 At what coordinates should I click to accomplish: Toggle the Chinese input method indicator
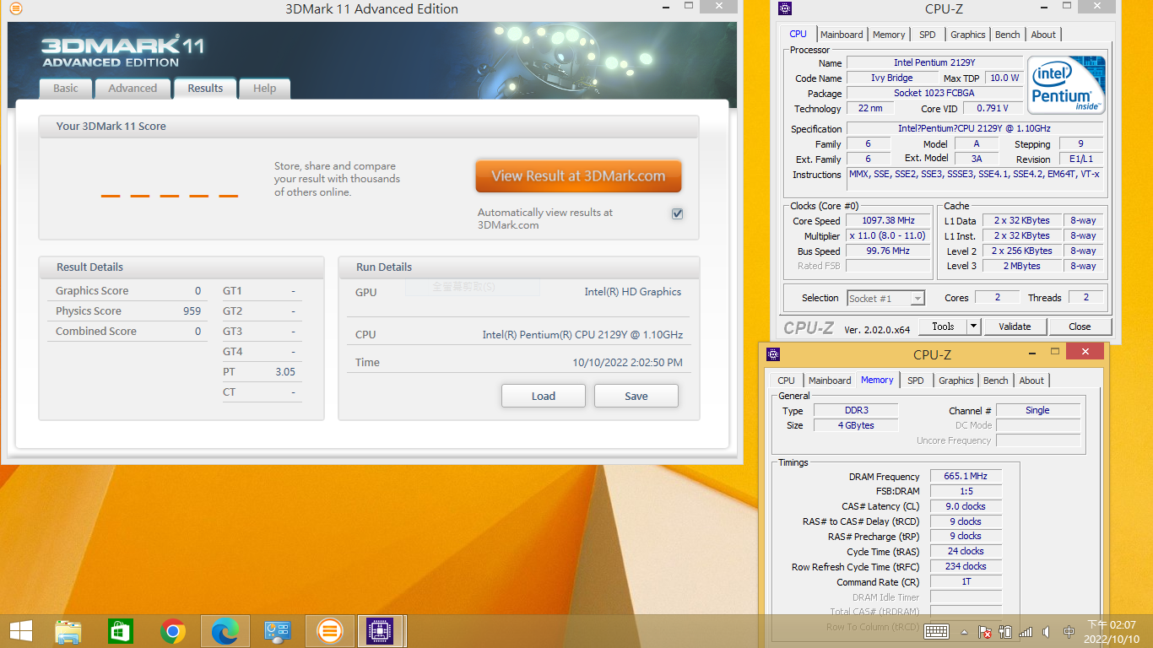tap(1069, 631)
